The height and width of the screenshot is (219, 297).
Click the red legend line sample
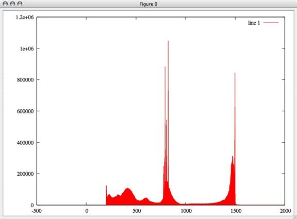click(271, 23)
